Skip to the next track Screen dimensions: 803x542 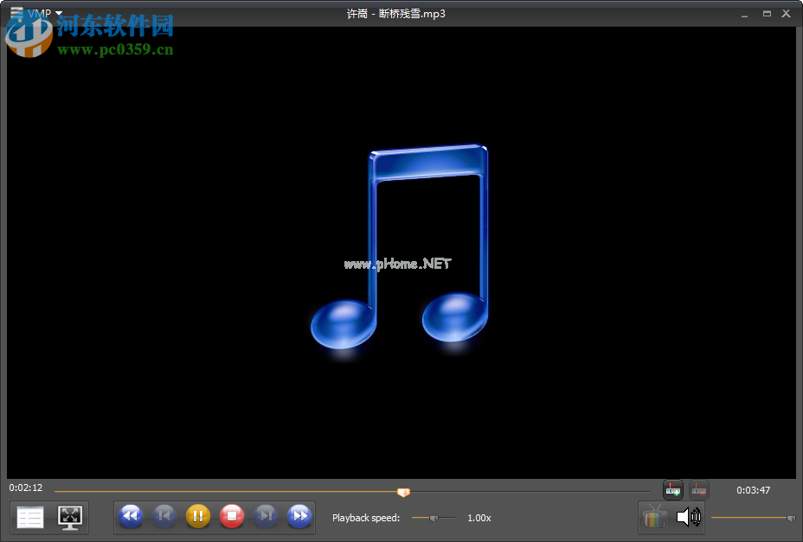pos(265,516)
